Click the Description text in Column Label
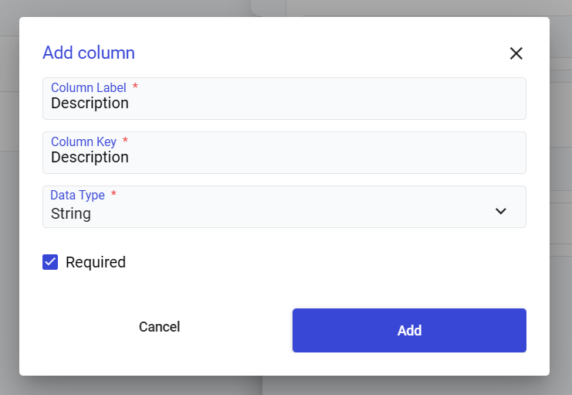 pyautogui.click(x=90, y=104)
